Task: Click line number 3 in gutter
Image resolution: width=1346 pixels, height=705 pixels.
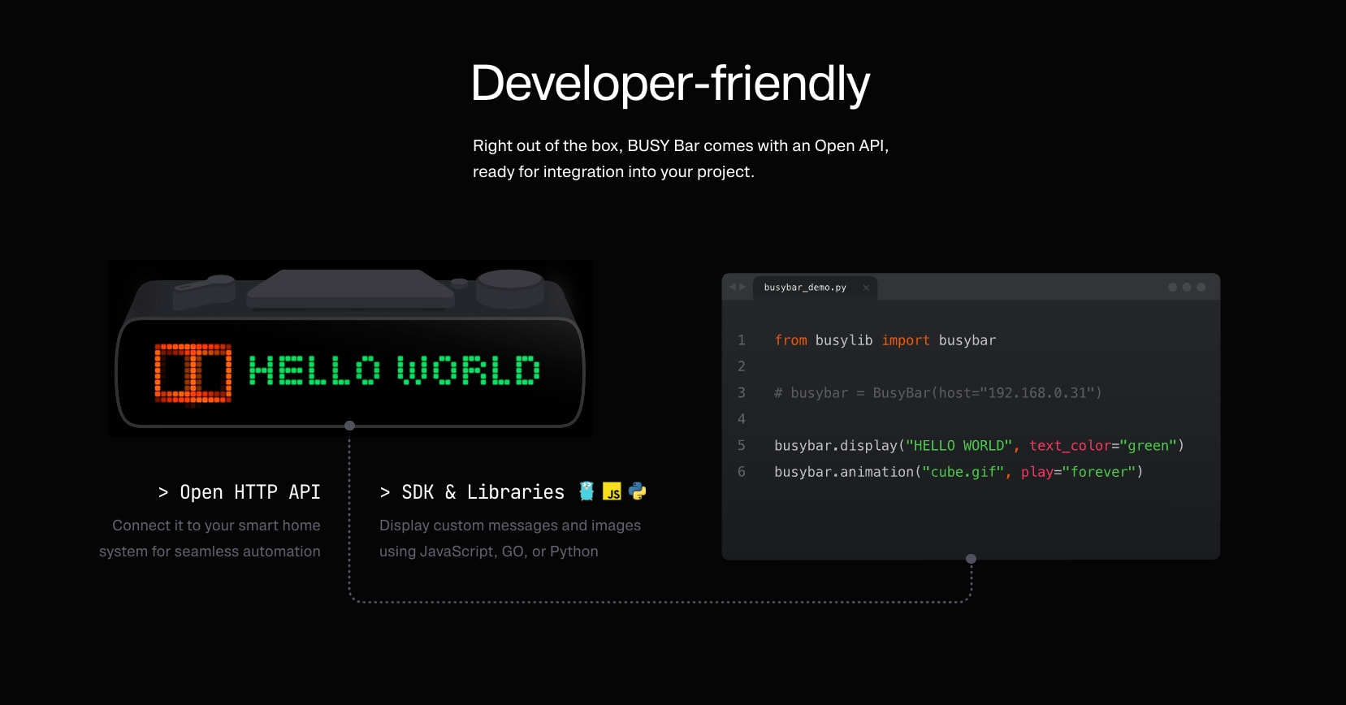Action: click(x=741, y=393)
